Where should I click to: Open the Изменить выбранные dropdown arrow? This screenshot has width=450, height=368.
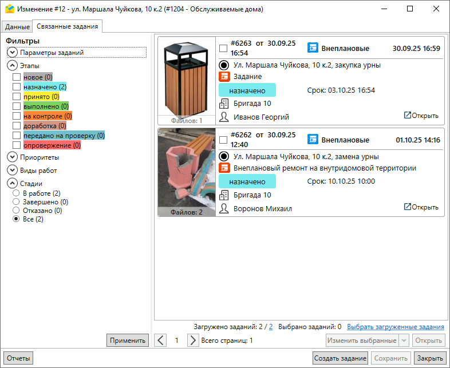404,341
